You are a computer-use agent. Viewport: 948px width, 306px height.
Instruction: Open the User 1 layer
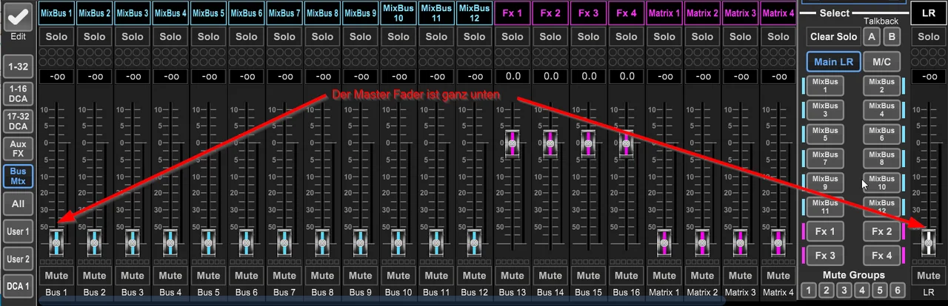[x=18, y=231]
